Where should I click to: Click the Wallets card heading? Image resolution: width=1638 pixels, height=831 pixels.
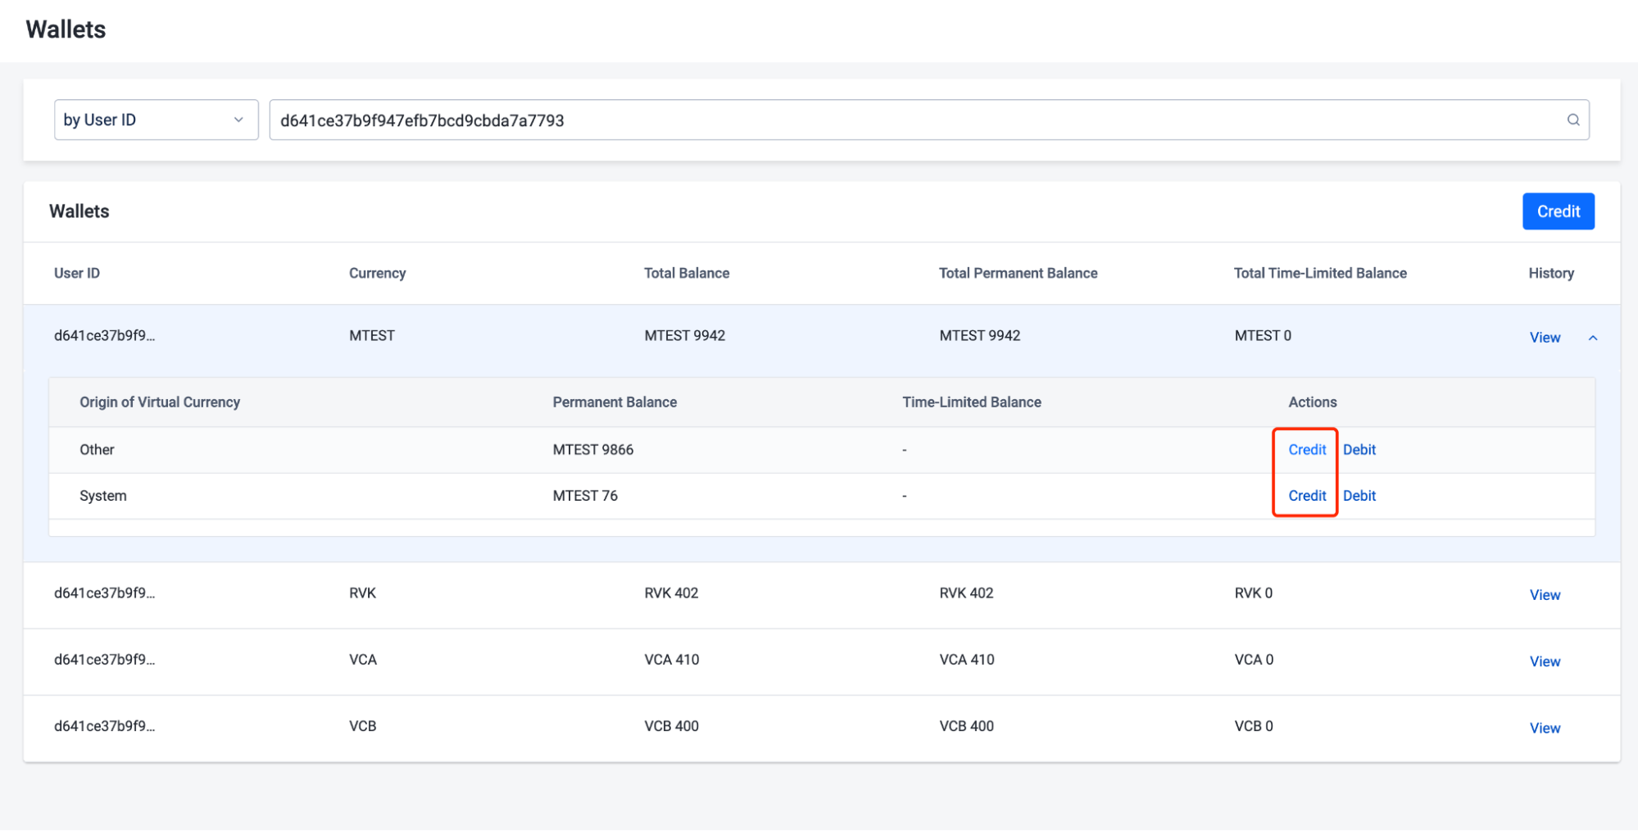pos(79,211)
